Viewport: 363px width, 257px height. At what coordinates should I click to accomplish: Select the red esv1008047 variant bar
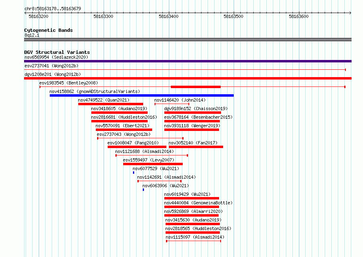pos(137,147)
